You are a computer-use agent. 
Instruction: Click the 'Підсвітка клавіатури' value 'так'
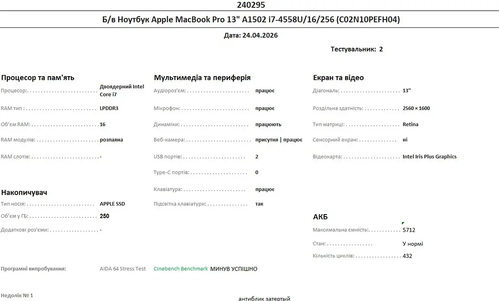pos(259,204)
